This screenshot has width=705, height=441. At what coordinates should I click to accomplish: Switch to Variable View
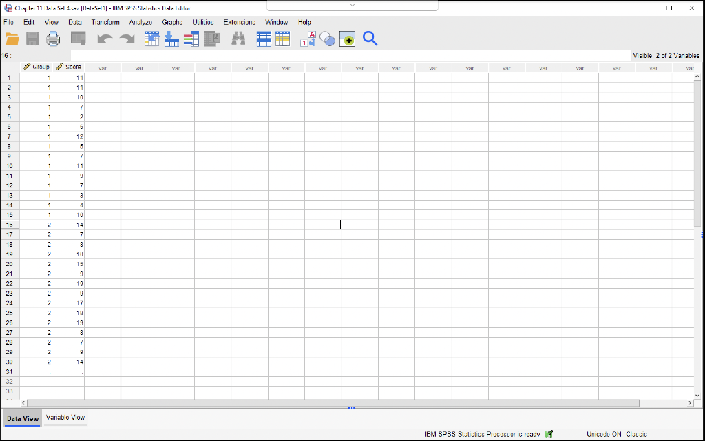click(65, 418)
